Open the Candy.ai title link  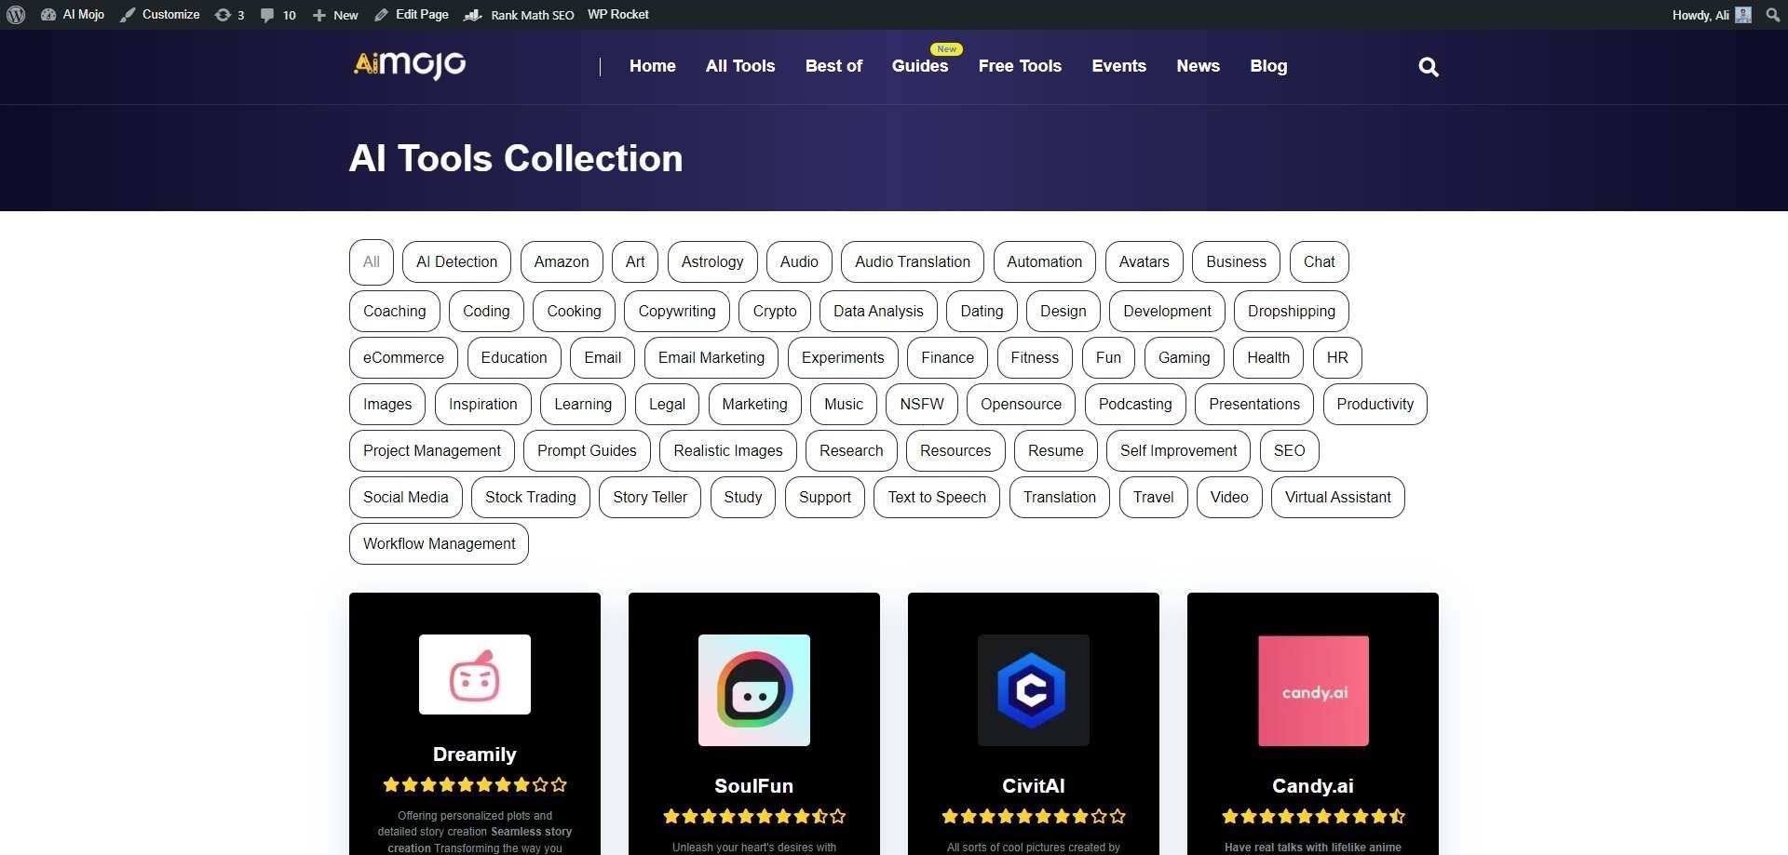click(x=1313, y=786)
